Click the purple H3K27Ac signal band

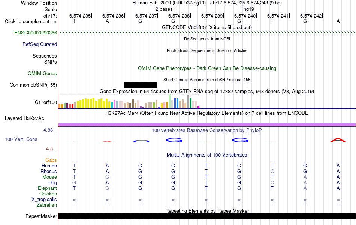click(x=207, y=124)
